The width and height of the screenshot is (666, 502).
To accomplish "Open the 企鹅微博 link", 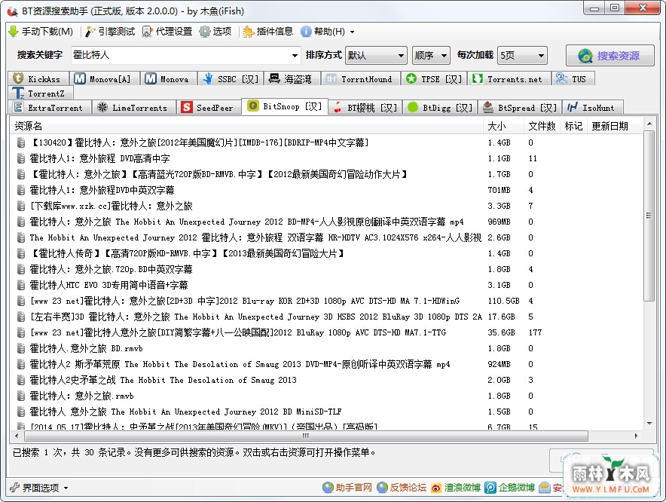I will (x=510, y=488).
